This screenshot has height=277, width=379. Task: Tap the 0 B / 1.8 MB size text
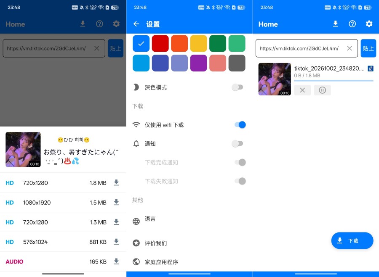(x=307, y=76)
